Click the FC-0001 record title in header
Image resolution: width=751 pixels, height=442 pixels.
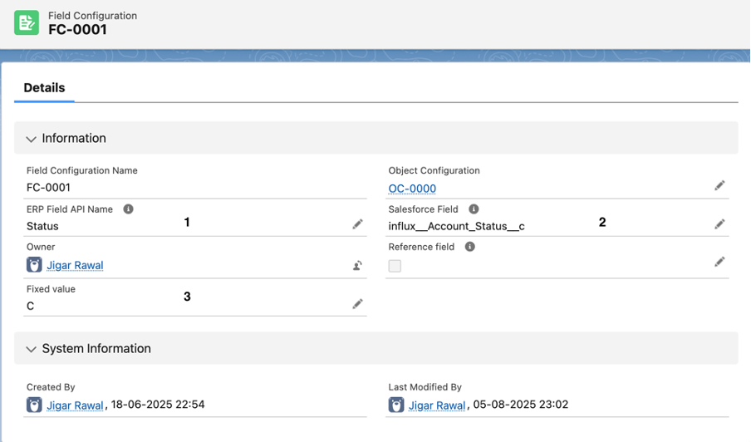pos(77,30)
